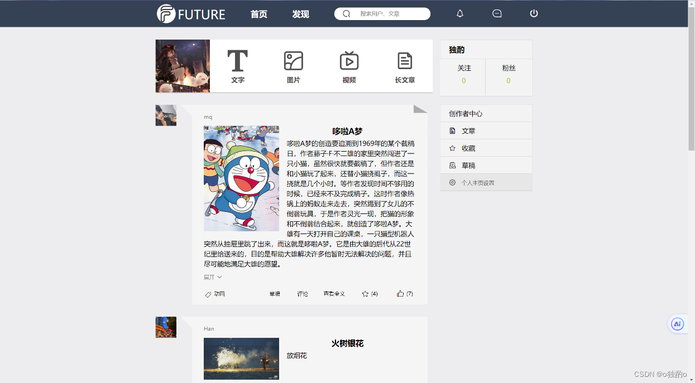
Task: Click the search magnifier icon
Action: pos(346,14)
